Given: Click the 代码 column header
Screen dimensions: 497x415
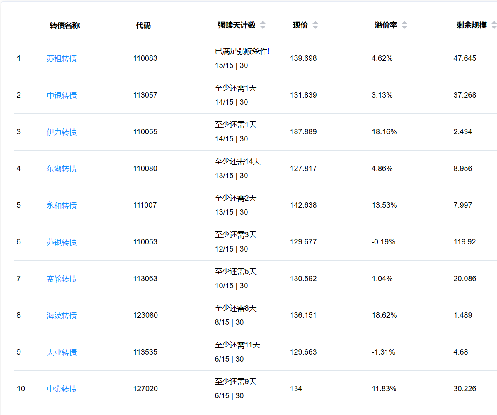Looking at the screenshot, I should (143, 25).
